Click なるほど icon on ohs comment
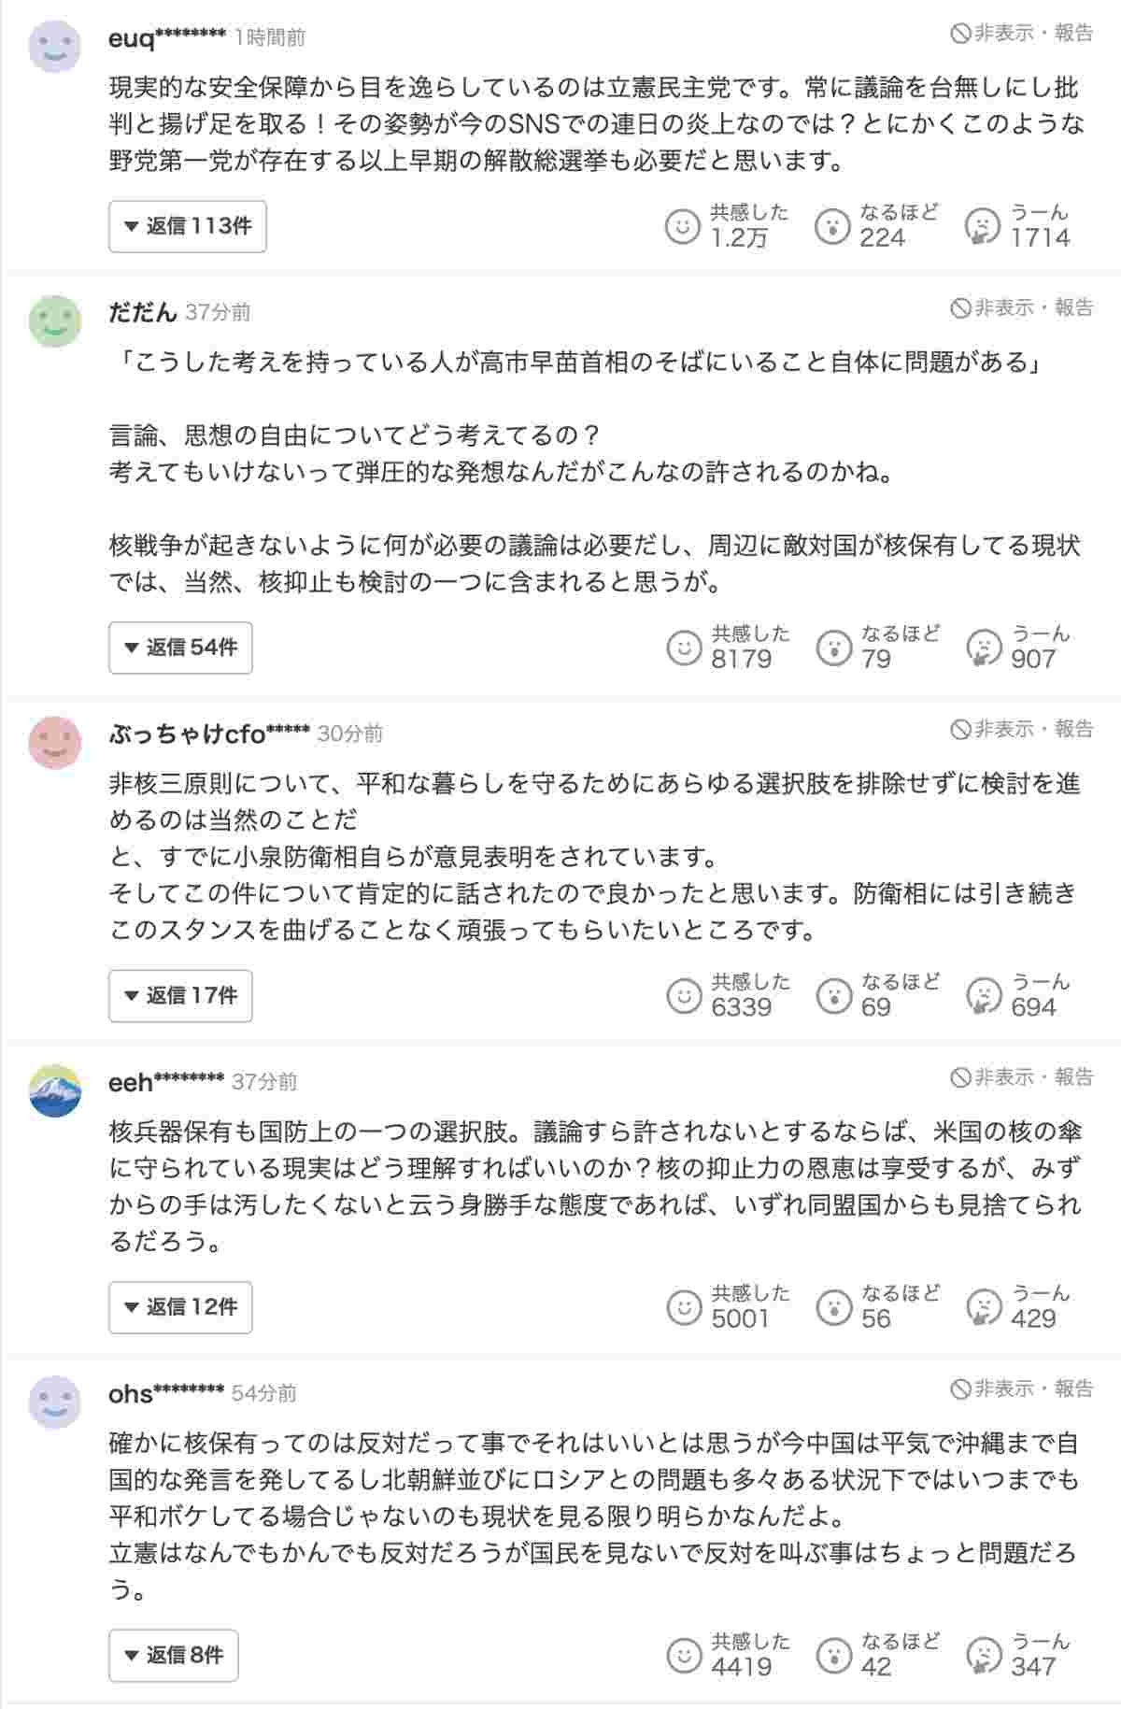1121x1709 pixels. (833, 1656)
